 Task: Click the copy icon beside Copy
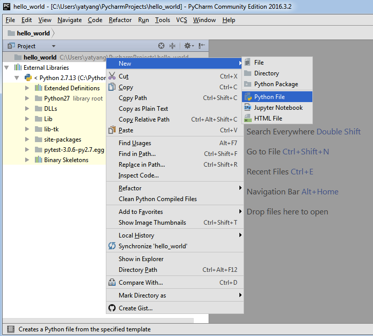click(112, 87)
